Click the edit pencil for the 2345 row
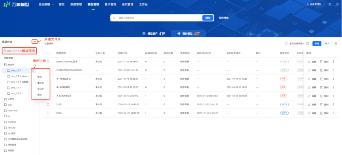This screenshot has height=155, width=342. [309, 113]
